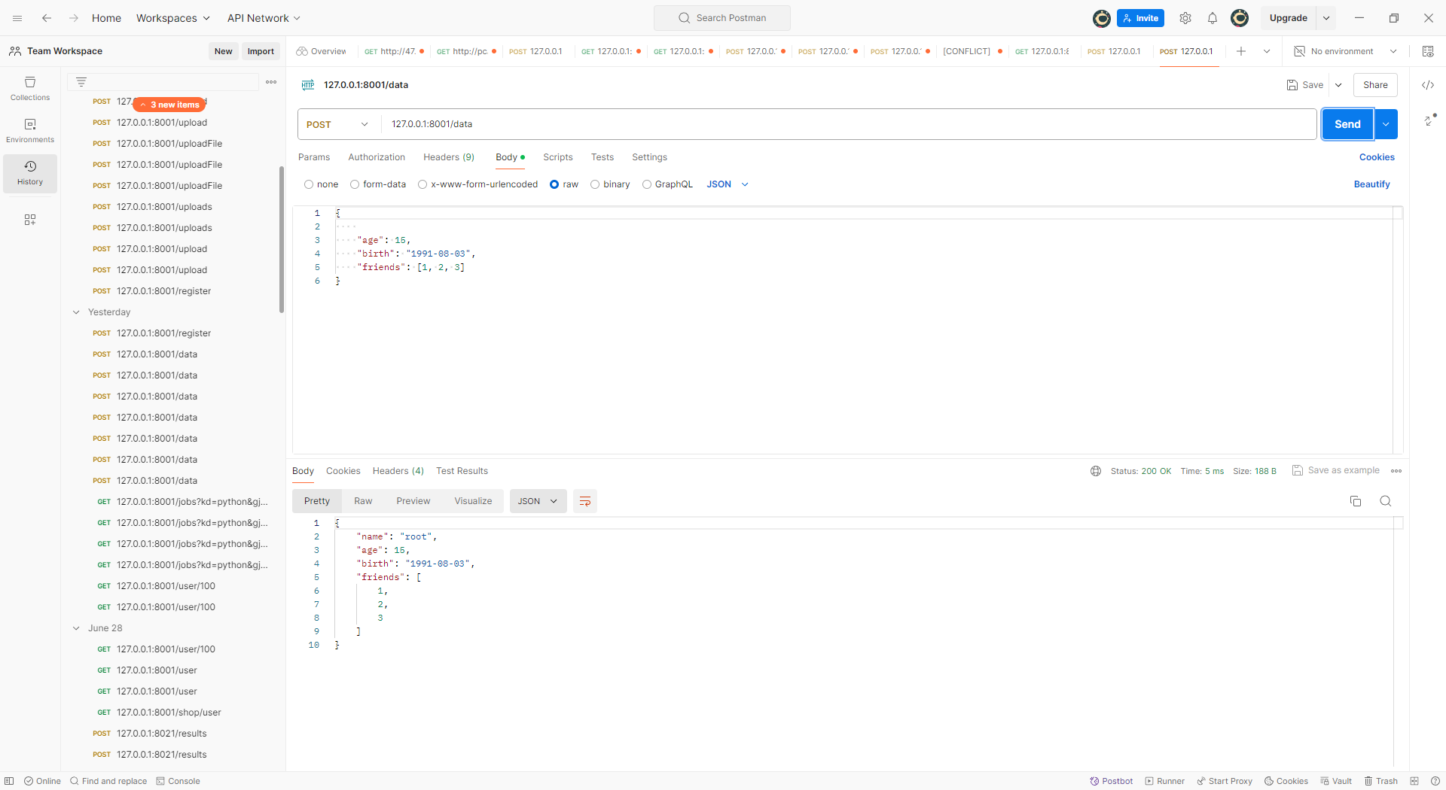This screenshot has height=790, width=1446.
Task: Copy the response body
Action: pyautogui.click(x=1356, y=501)
